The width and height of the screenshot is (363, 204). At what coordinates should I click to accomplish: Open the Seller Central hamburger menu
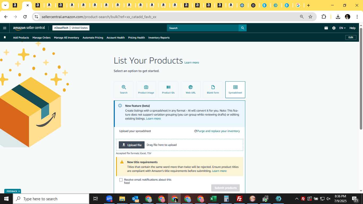5,28
